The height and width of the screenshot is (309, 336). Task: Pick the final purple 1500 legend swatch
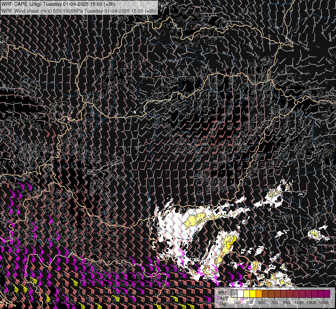tap(327, 294)
